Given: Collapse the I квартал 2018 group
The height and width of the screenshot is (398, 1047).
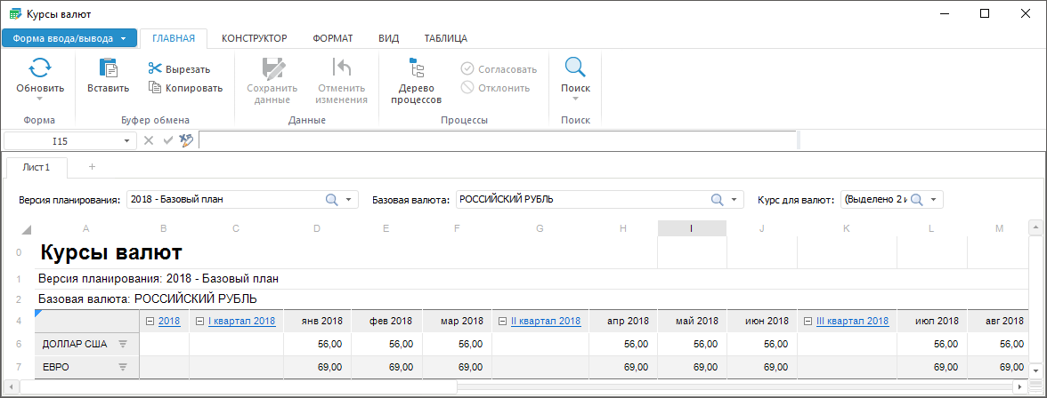Looking at the screenshot, I should (199, 321).
